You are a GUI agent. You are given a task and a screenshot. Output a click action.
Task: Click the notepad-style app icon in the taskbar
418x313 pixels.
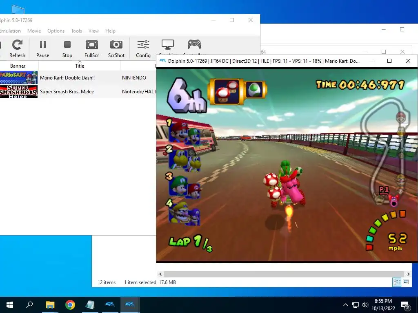[90, 305]
